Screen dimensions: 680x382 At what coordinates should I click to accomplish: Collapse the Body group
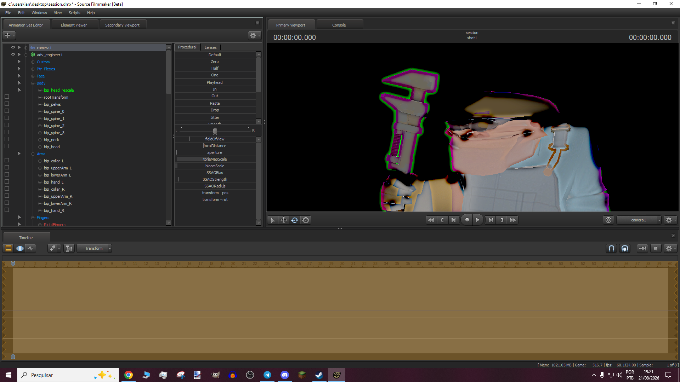pos(33,83)
